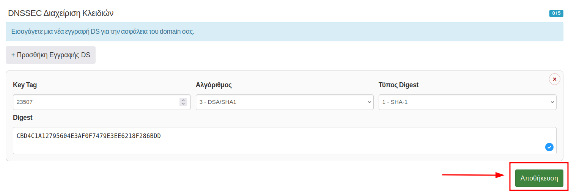
Task: Click the Digest field label
Action: coord(23,118)
